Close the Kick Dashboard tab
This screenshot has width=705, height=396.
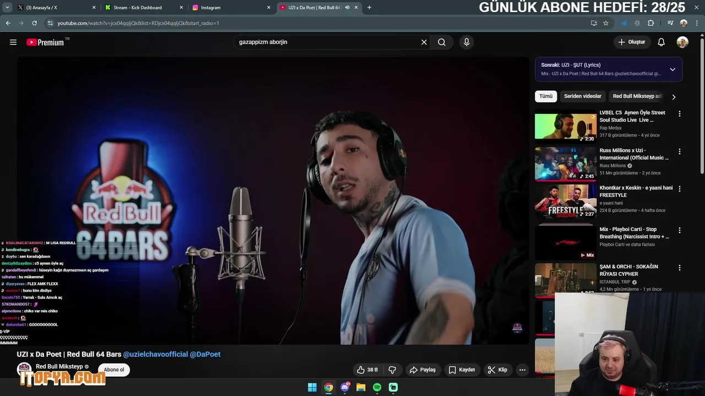(x=181, y=8)
